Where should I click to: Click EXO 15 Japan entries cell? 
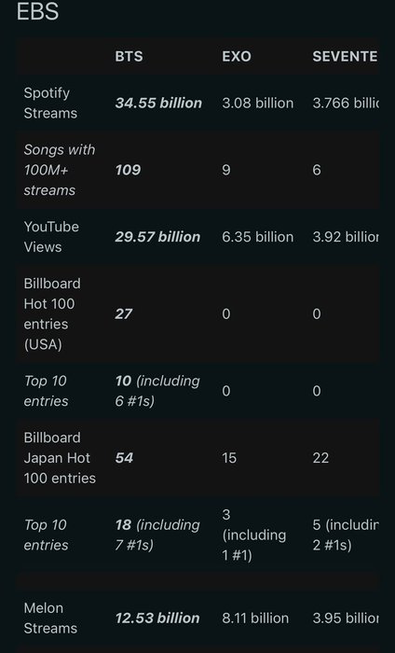tap(229, 458)
